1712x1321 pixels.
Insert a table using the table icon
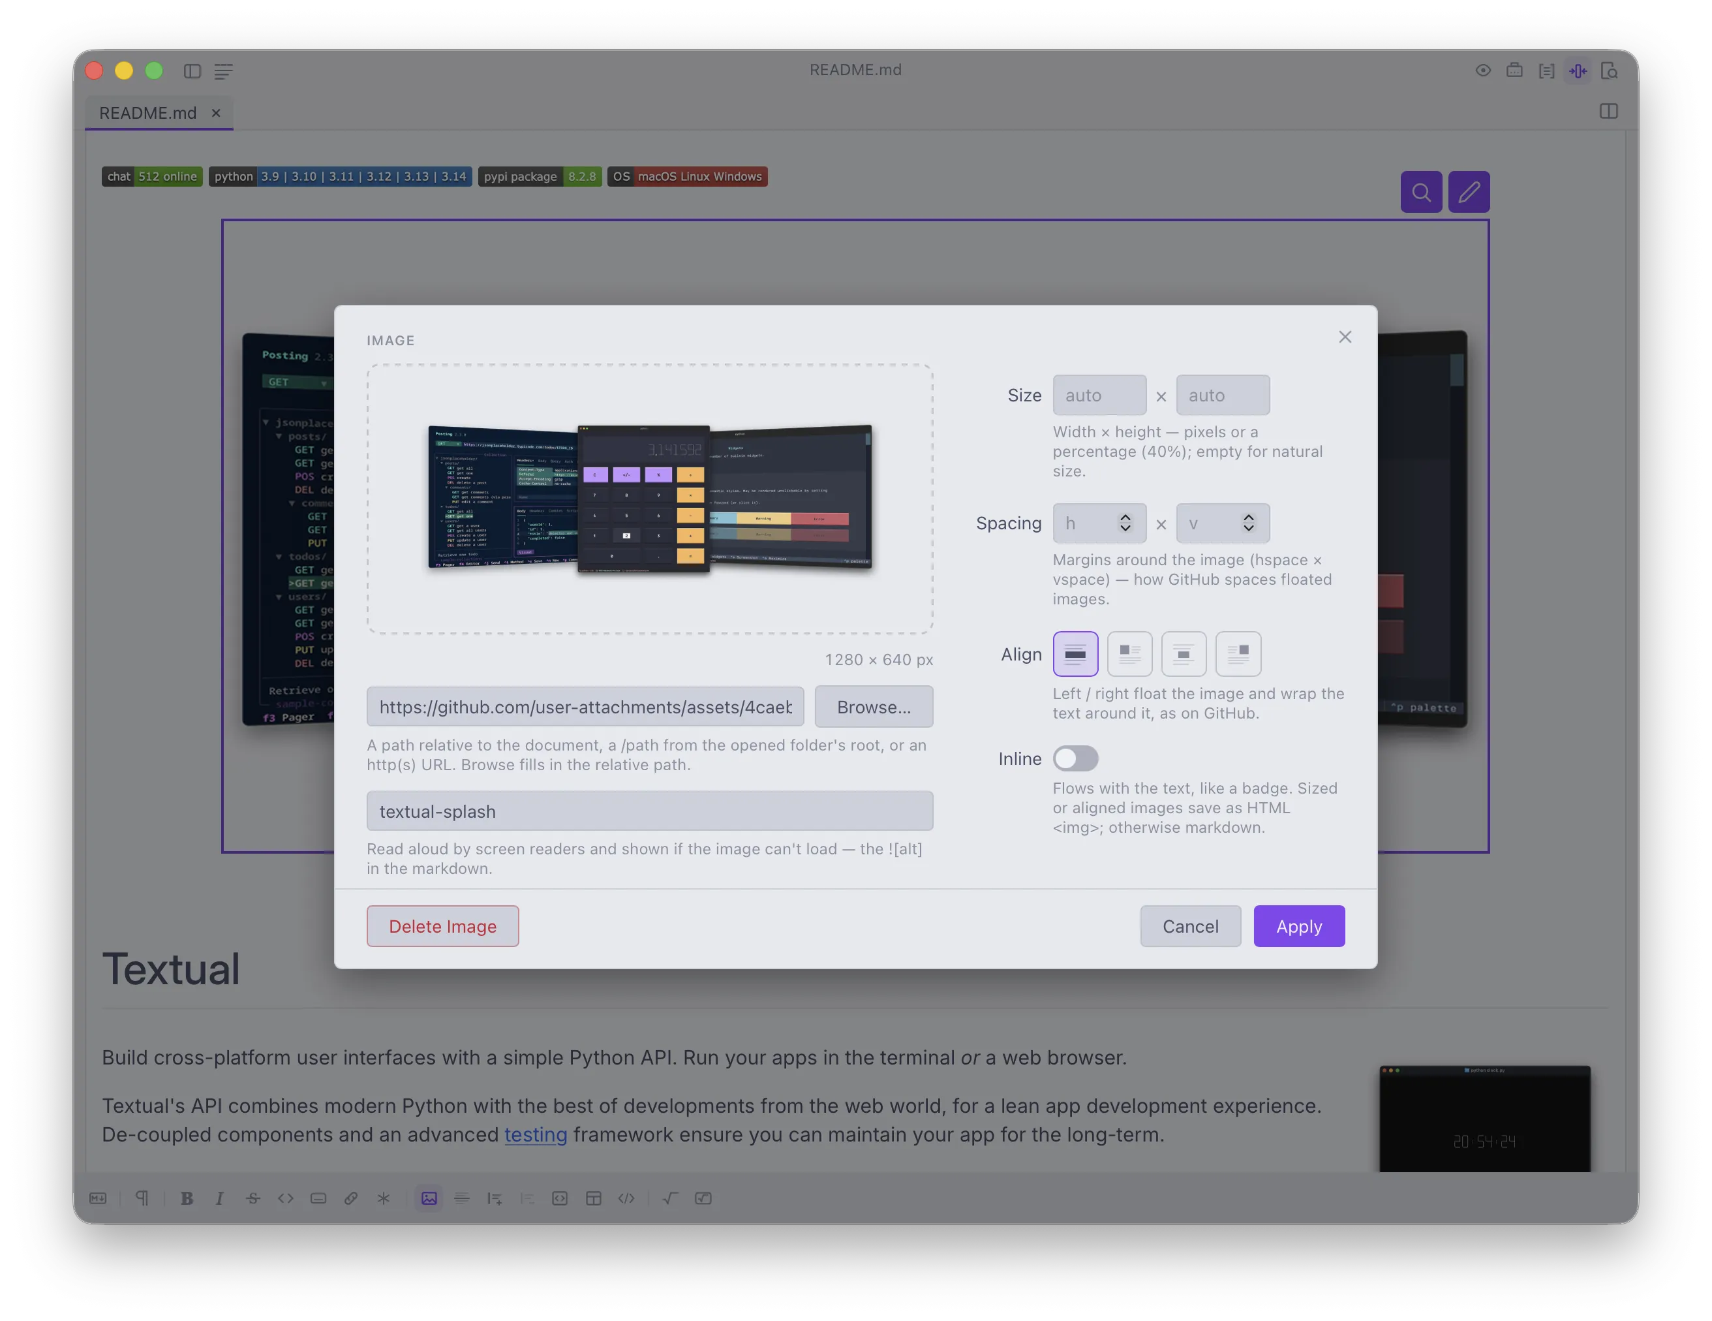coord(594,1198)
